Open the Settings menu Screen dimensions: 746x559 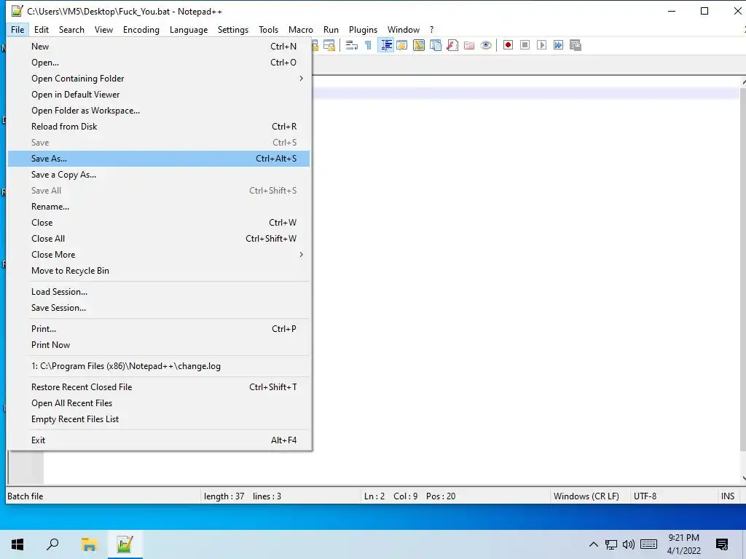pyautogui.click(x=232, y=29)
